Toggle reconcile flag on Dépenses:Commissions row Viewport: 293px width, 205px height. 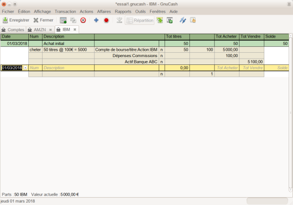tap(162, 56)
